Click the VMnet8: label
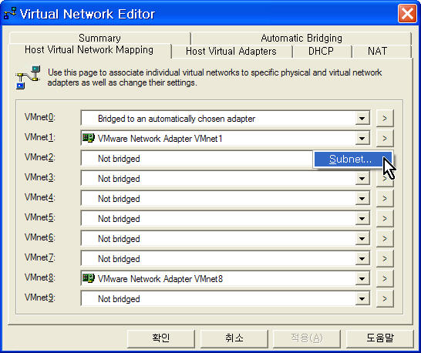Screen dimensions: 421x353 tap(40, 277)
